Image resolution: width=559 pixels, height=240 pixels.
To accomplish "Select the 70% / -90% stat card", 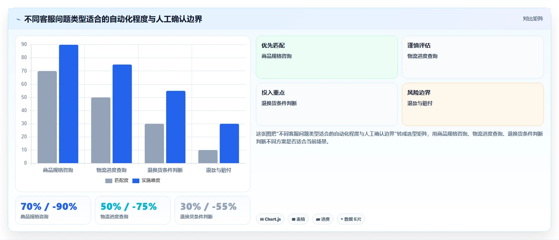I will [x=53, y=210].
